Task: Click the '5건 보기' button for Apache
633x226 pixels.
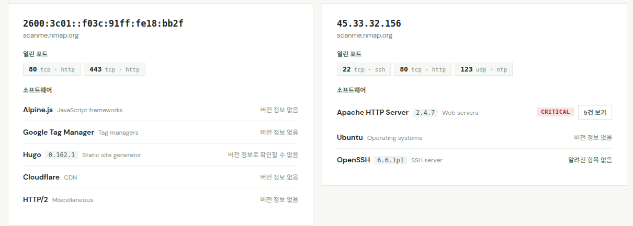Action: coord(595,112)
